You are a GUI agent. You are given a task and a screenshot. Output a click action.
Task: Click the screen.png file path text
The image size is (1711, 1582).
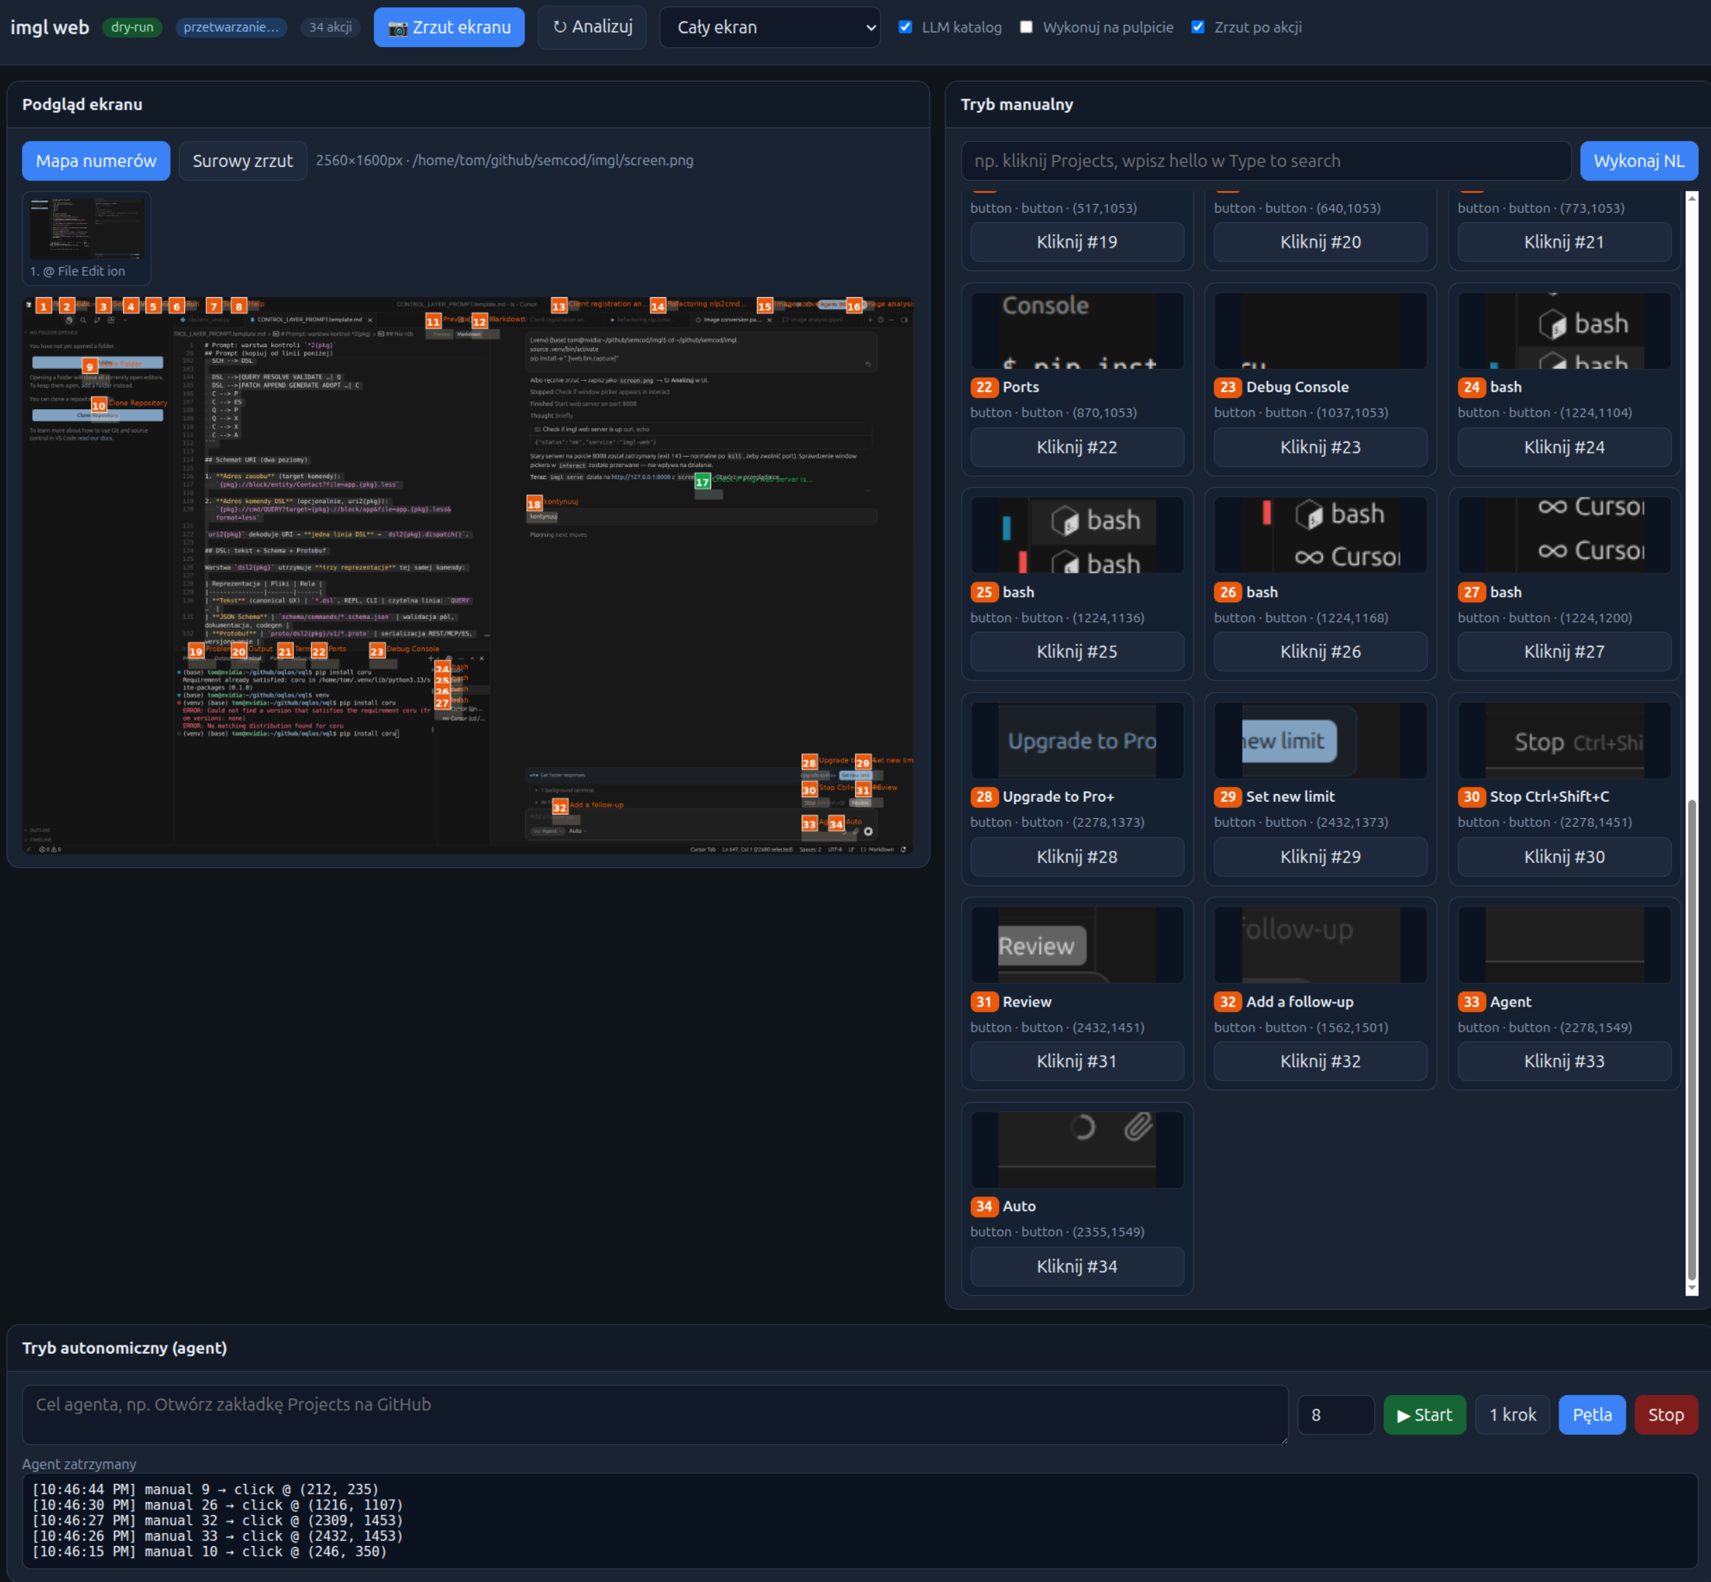553,160
